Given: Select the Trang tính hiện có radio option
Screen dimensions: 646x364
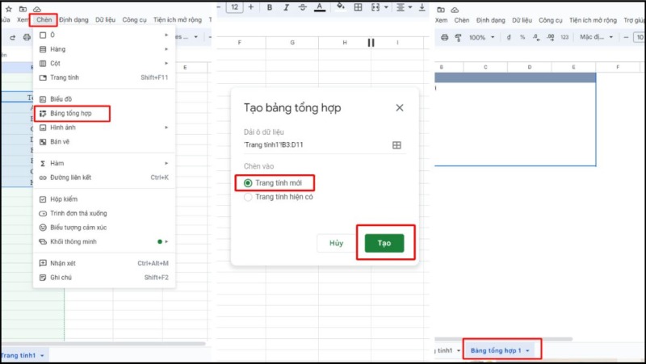Looking at the screenshot, I should [248, 197].
